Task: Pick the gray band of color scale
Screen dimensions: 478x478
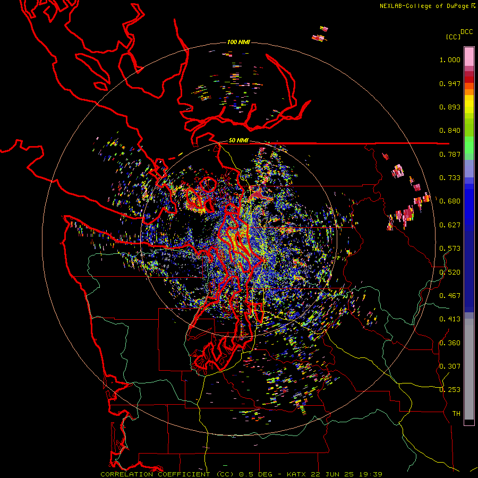Action: pyautogui.click(x=469, y=369)
